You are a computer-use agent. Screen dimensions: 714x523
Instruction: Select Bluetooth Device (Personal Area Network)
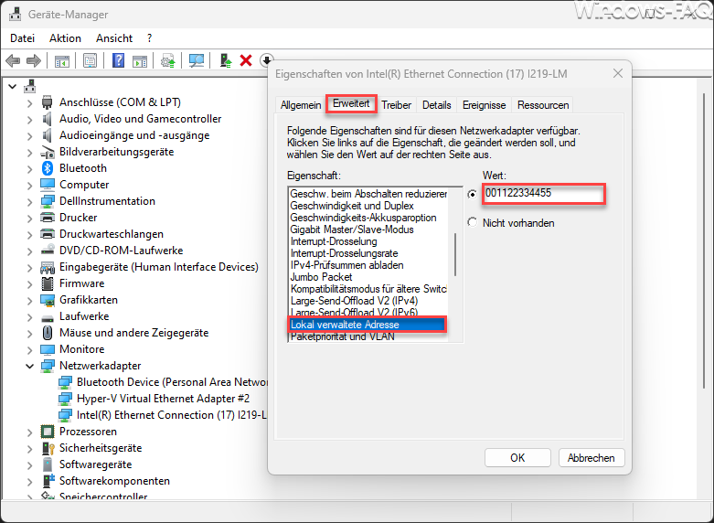(172, 382)
